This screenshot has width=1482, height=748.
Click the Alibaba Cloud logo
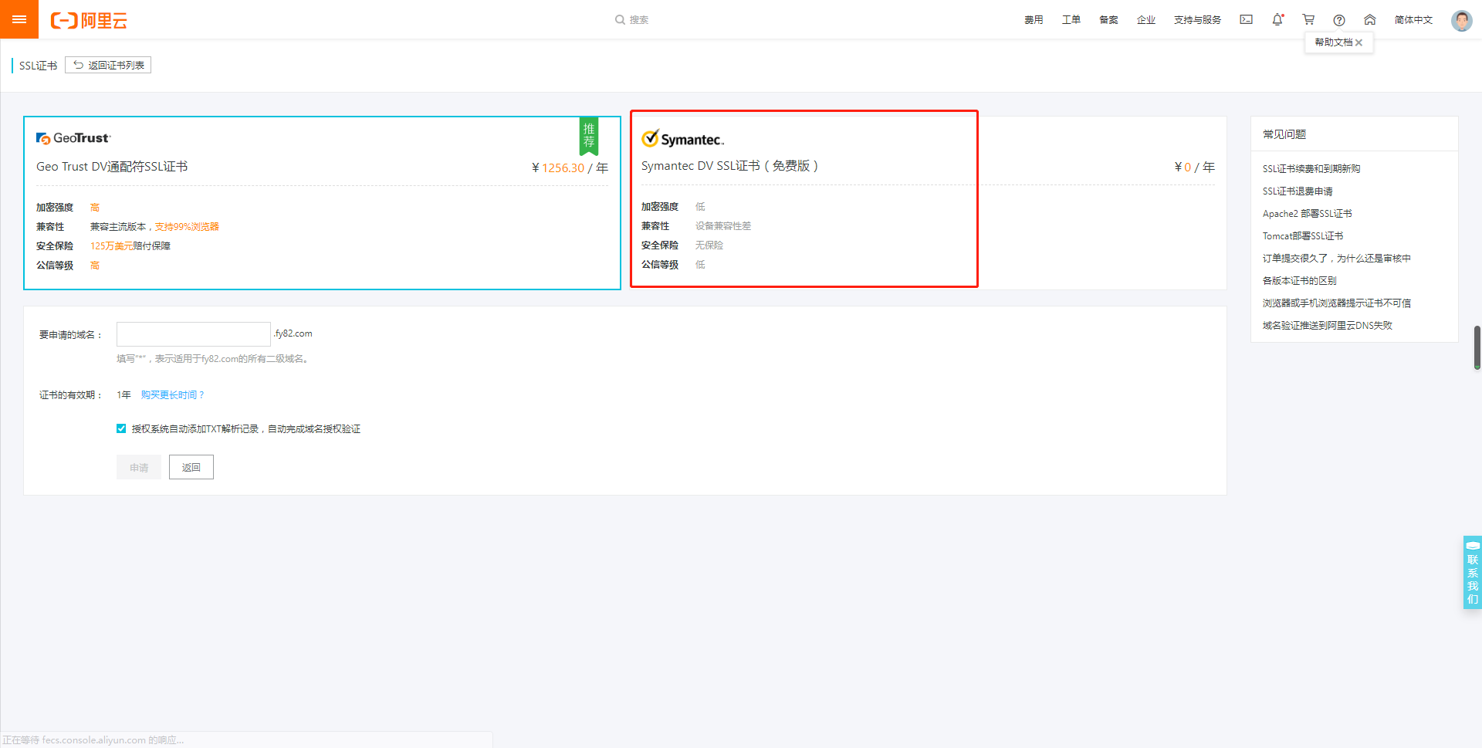(89, 20)
